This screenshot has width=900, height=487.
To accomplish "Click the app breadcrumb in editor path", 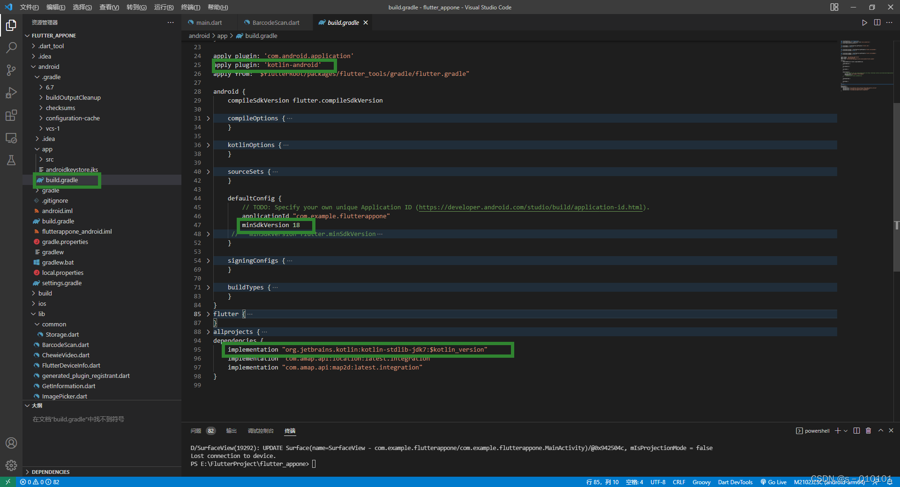I will tap(222, 36).
